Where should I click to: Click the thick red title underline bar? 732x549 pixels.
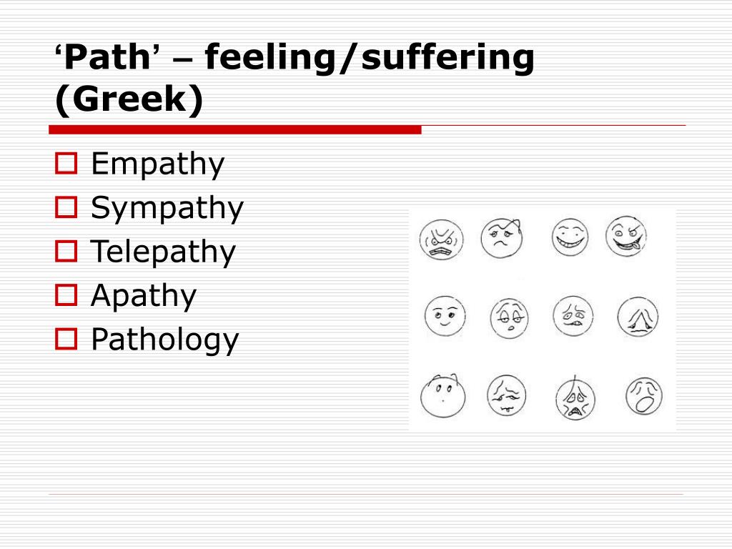(234, 129)
